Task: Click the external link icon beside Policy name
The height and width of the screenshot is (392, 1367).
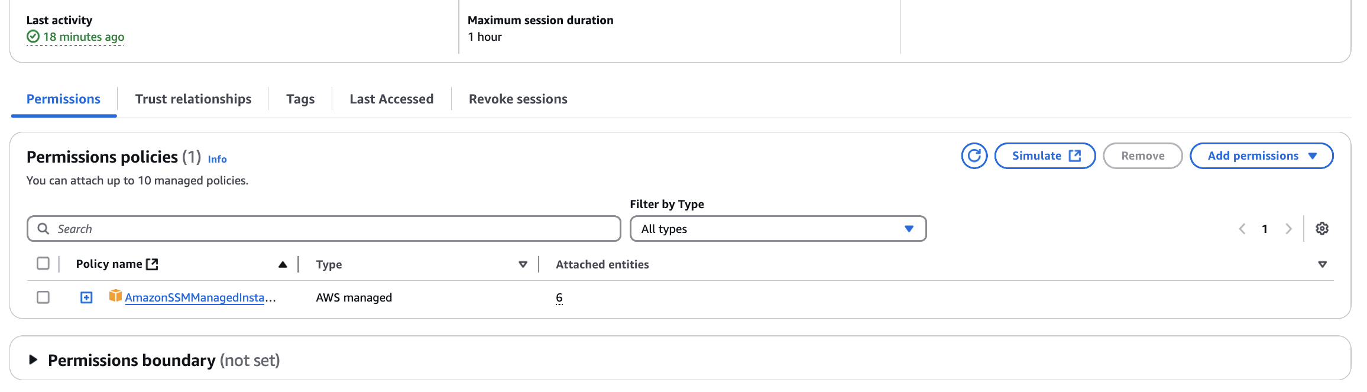Action: pyautogui.click(x=152, y=264)
